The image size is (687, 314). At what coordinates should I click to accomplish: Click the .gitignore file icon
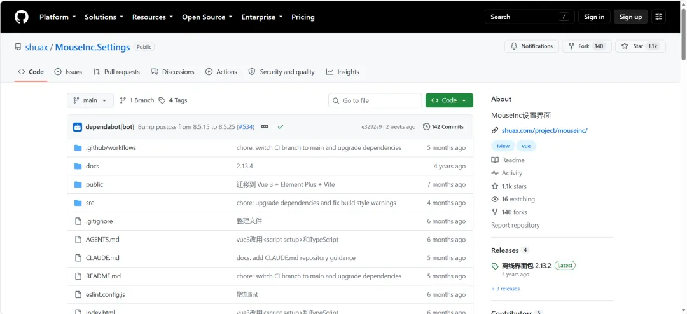(78, 222)
